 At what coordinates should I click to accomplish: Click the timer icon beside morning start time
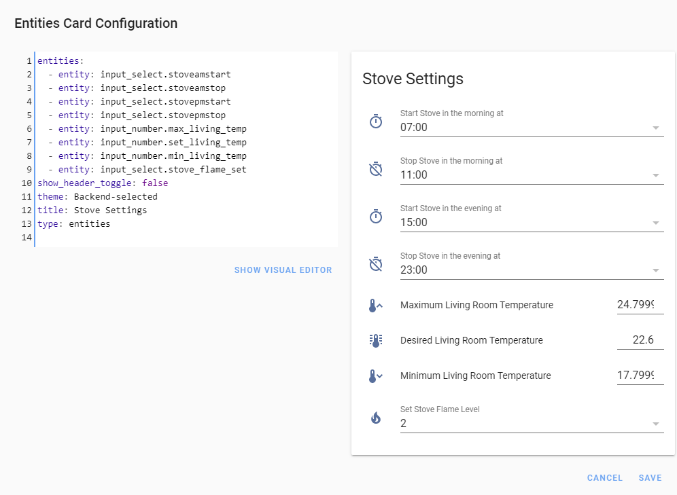pyautogui.click(x=376, y=121)
